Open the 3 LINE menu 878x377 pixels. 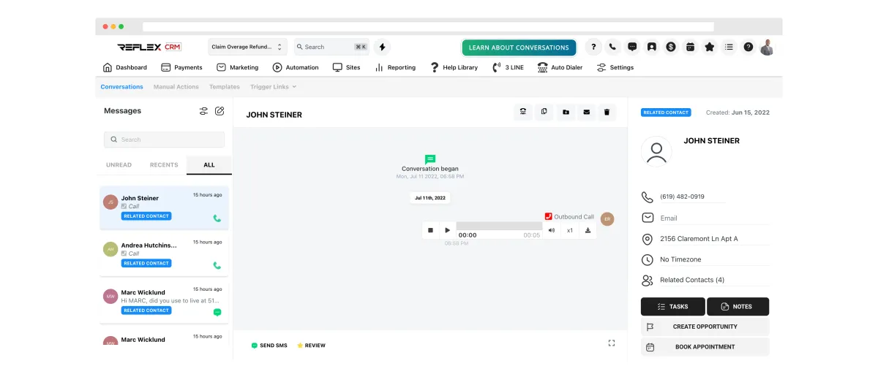tap(508, 67)
